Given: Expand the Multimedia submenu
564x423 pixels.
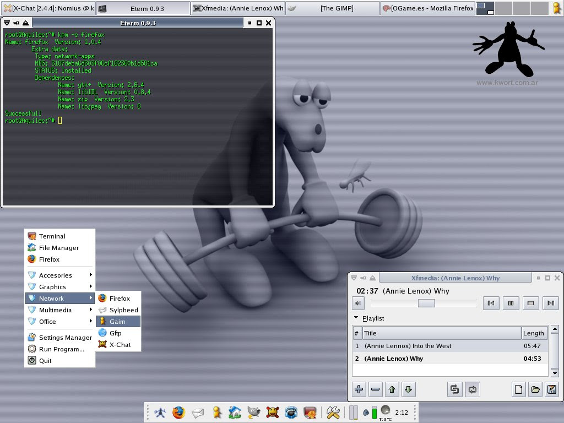Looking at the screenshot, I should point(59,310).
